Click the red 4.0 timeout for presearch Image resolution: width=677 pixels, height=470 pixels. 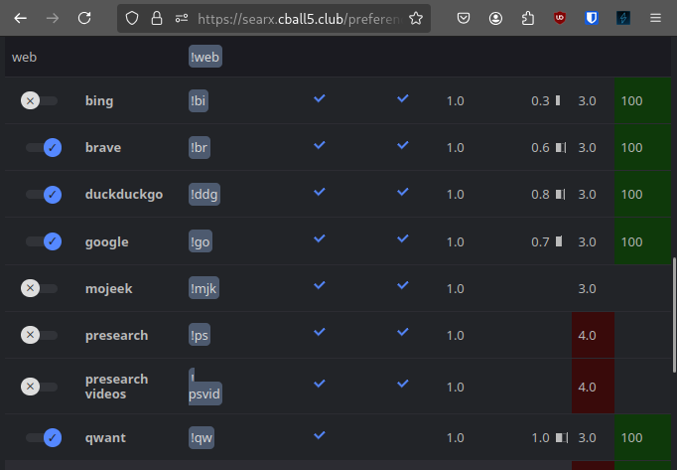[x=593, y=335]
